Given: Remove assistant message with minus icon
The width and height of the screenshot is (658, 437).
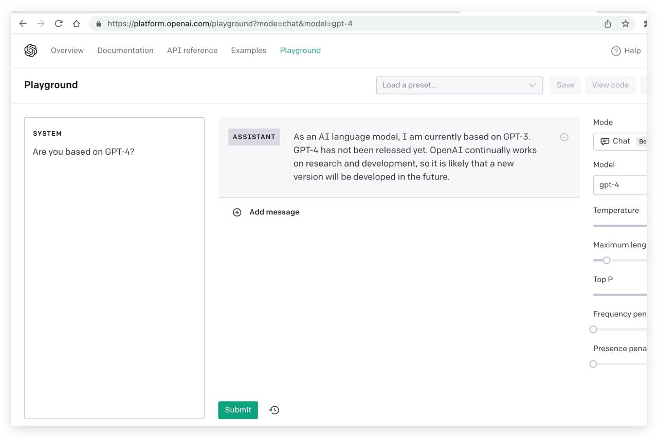Looking at the screenshot, I should click(564, 137).
